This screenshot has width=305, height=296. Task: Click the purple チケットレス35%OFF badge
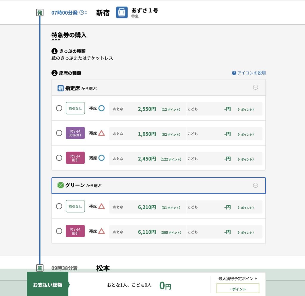coord(75,133)
